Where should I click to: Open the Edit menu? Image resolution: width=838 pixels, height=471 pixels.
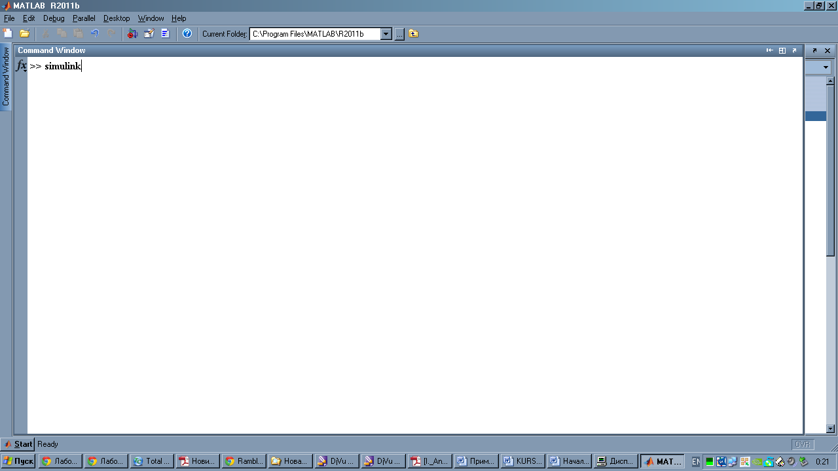coord(29,18)
